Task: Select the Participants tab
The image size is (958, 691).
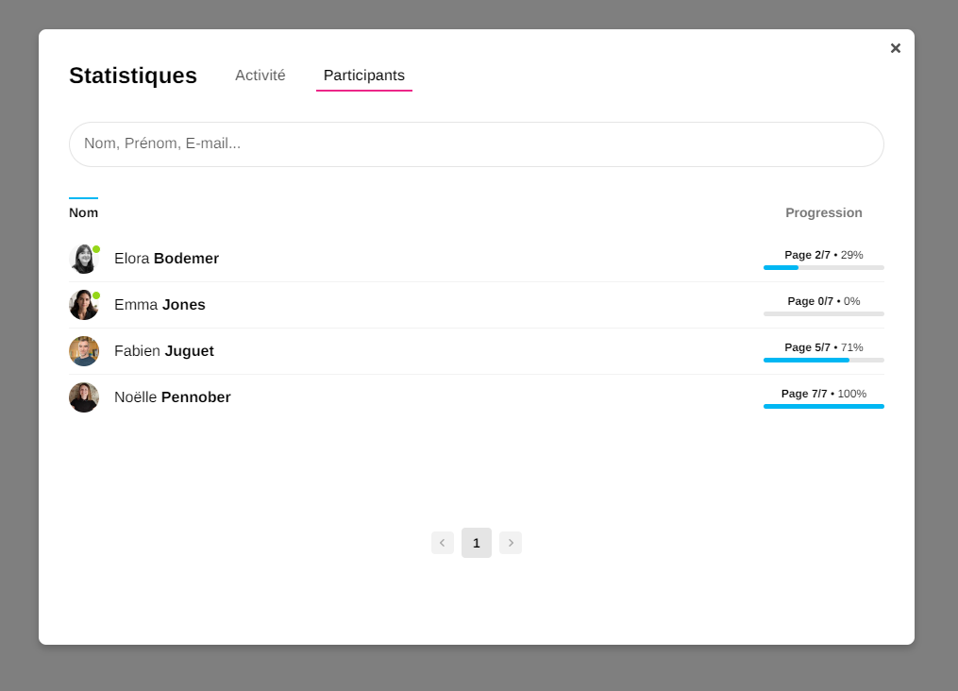Action: (363, 76)
